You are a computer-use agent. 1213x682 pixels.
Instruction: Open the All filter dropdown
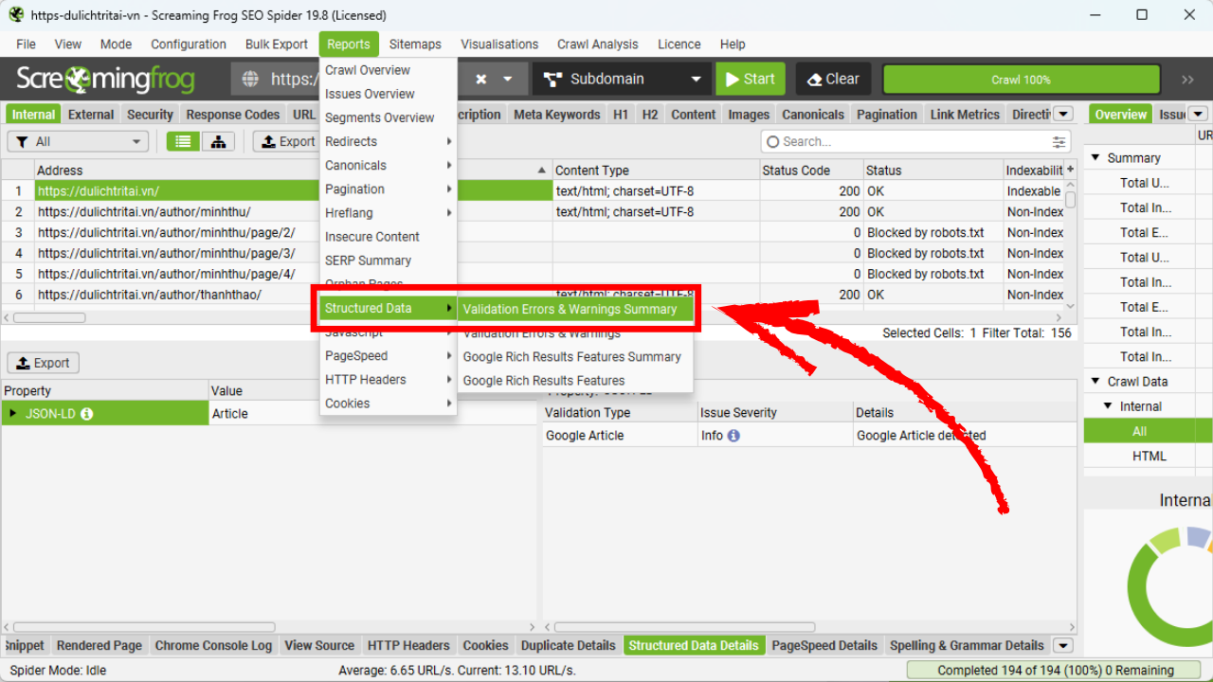78,141
